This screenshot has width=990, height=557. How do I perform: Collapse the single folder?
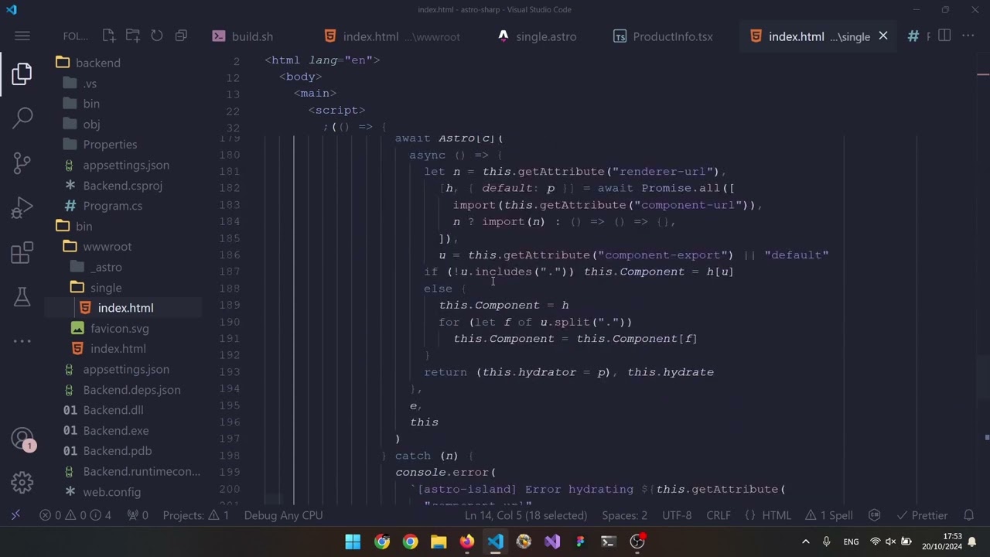pyautogui.click(x=106, y=288)
